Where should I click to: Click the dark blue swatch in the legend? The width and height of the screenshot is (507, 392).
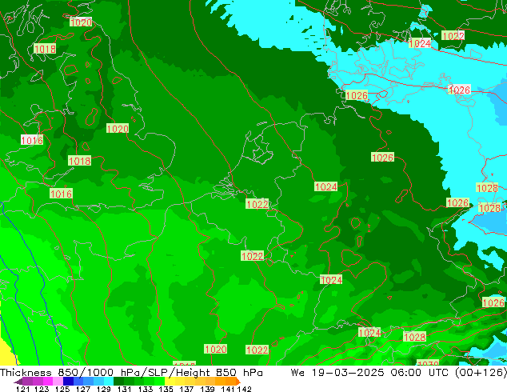[68, 381]
